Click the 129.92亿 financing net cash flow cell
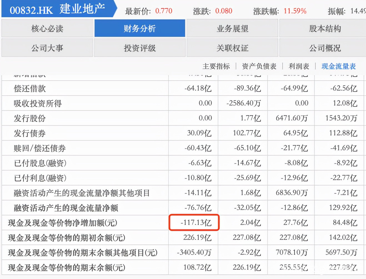The image size is (366, 279). click(x=343, y=208)
